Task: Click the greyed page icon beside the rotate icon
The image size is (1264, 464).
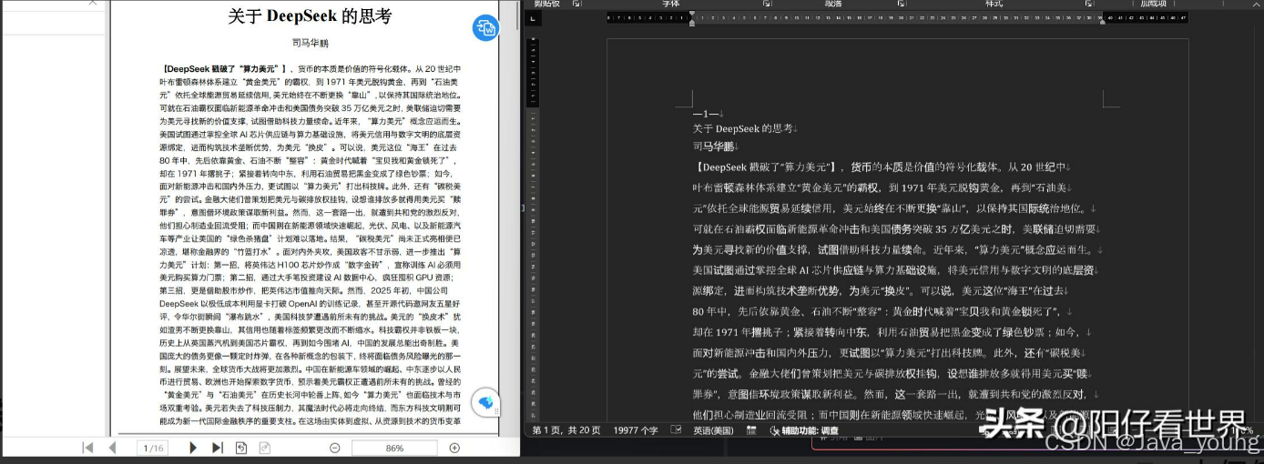Action: (x=265, y=448)
